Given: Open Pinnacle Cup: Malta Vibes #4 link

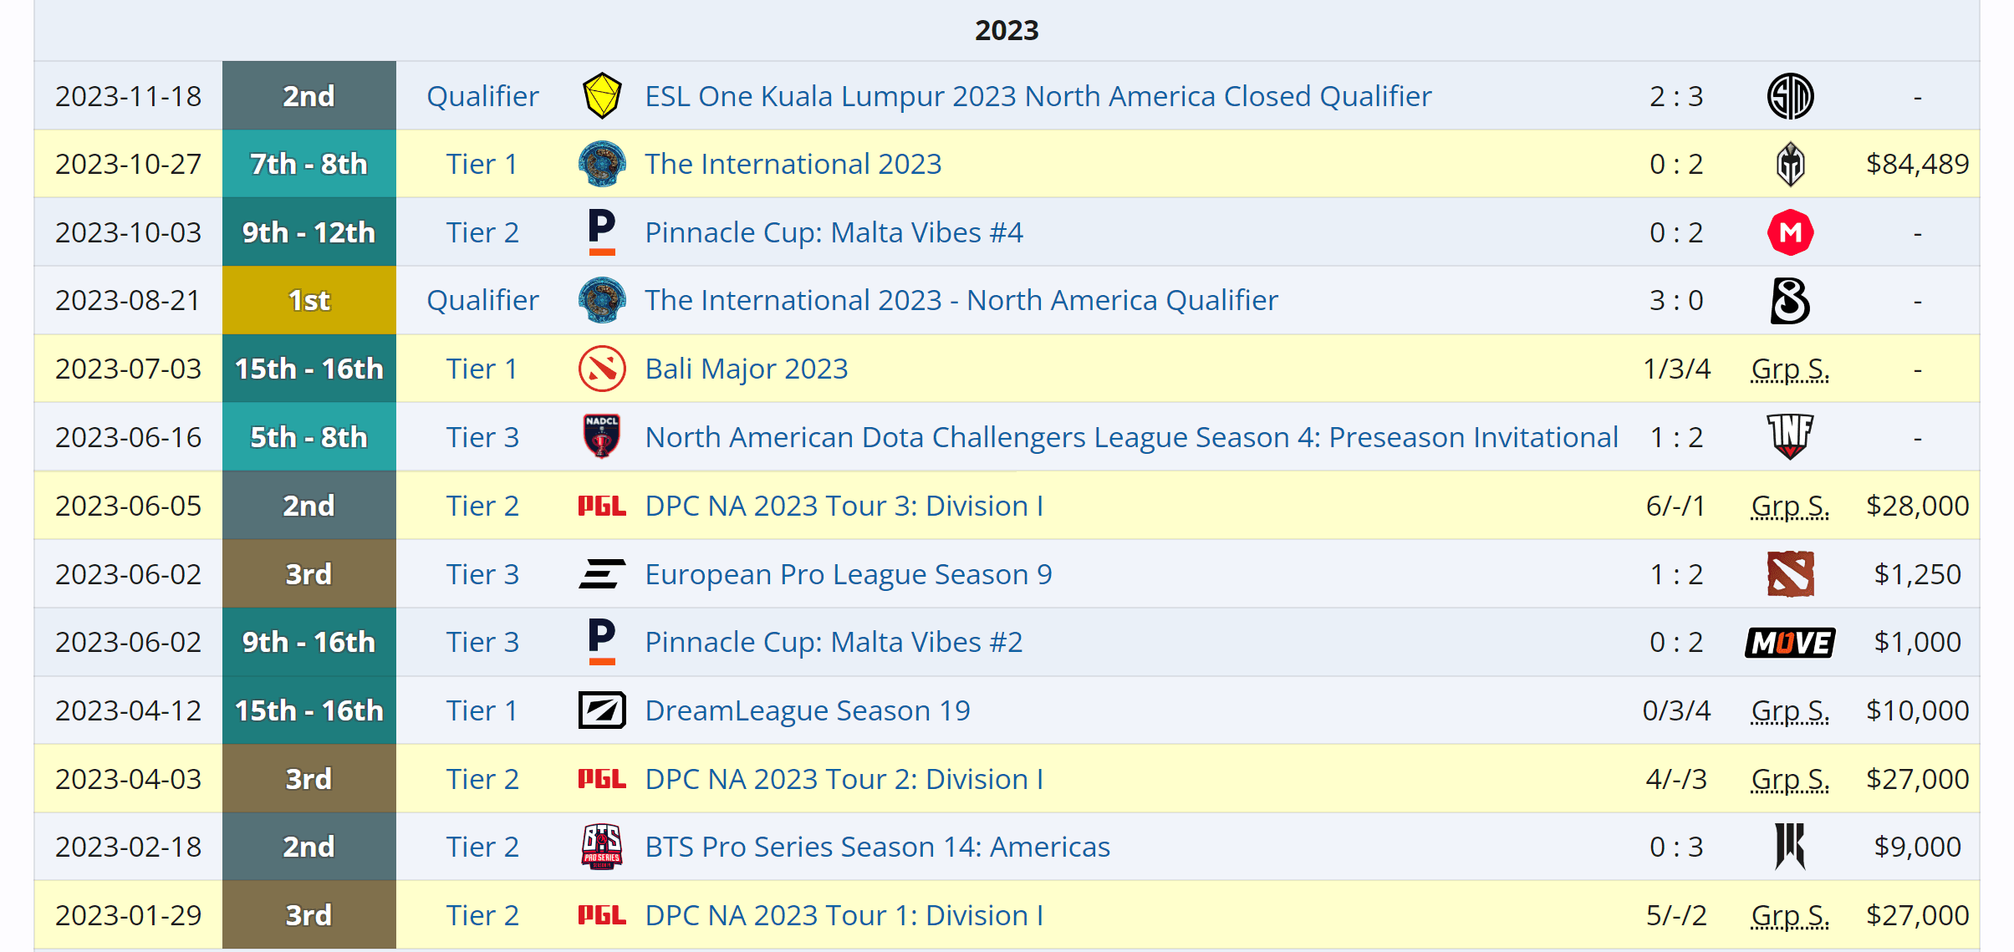Looking at the screenshot, I should [834, 232].
